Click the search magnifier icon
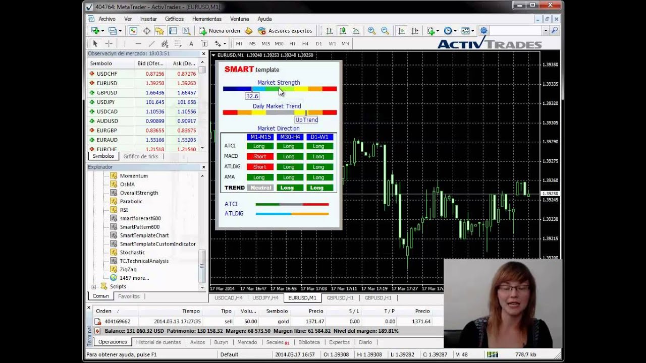The width and height of the screenshot is (646, 363). pyautogui.click(x=555, y=31)
